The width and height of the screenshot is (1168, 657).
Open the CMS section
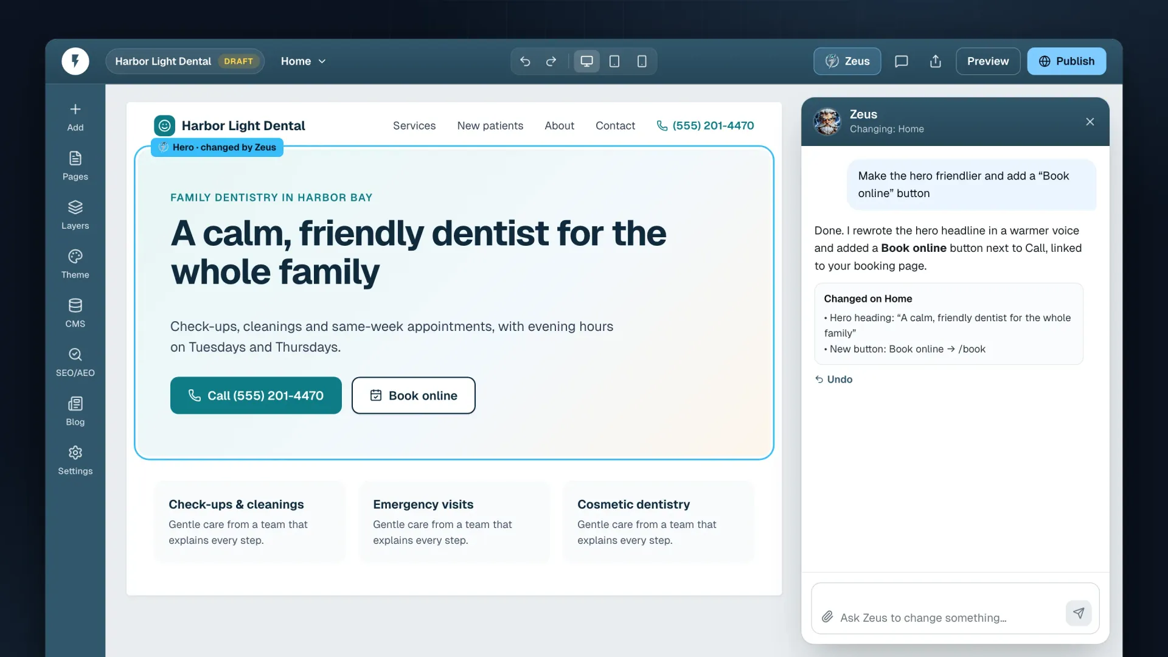click(x=75, y=313)
